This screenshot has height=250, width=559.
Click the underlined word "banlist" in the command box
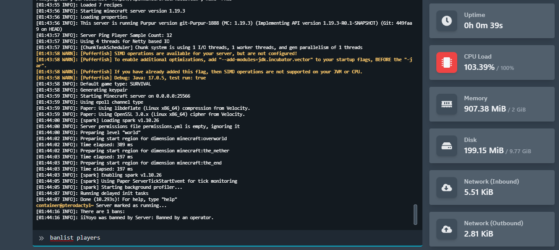tap(61, 238)
